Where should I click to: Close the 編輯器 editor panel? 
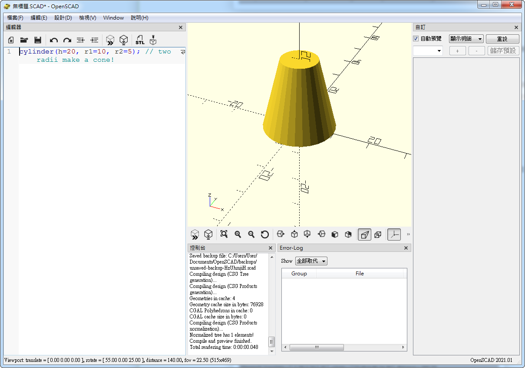[x=181, y=27]
